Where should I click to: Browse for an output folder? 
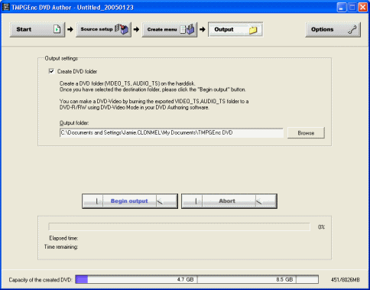(306, 133)
